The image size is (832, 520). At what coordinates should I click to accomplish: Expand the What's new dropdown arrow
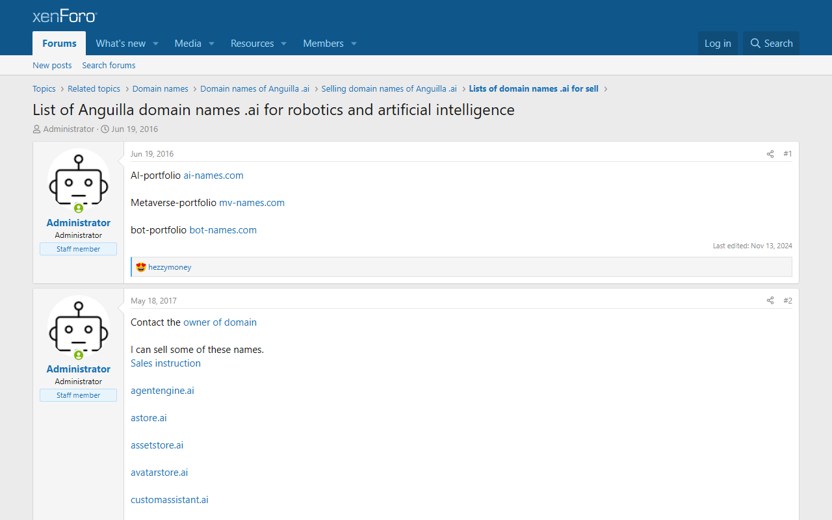[x=156, y=44]
